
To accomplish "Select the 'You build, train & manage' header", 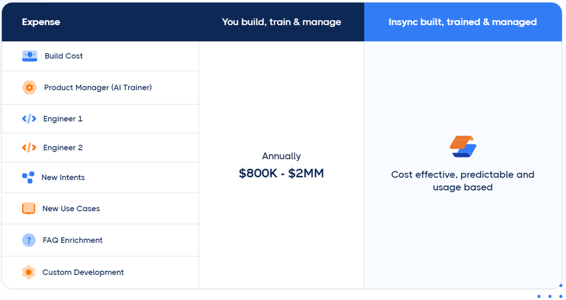I will 281,22.
